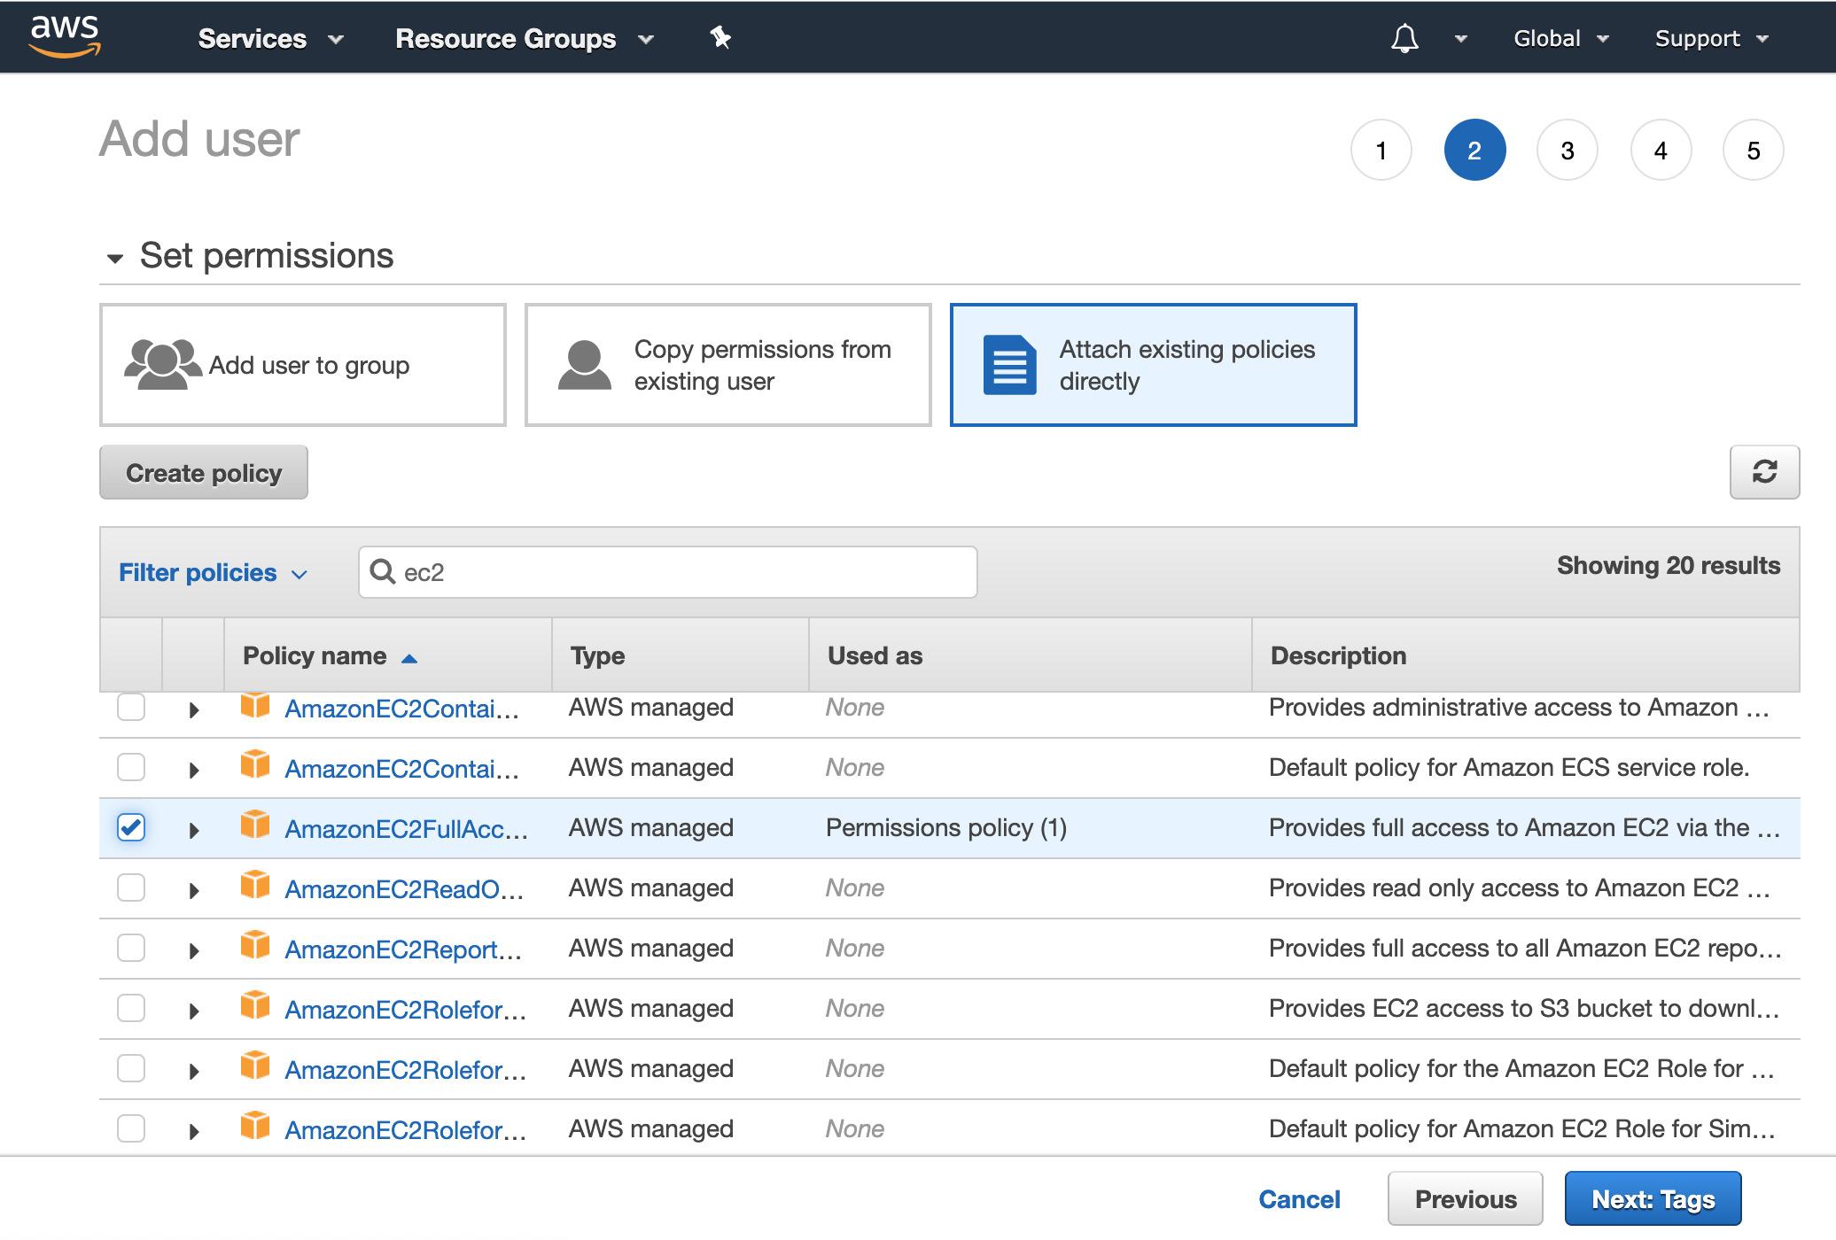
Task: Check the AmazonEC2Report… policy checkbox
Action: tap(131, 948)
